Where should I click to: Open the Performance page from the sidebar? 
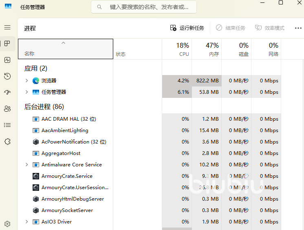[x=7, y=60]
